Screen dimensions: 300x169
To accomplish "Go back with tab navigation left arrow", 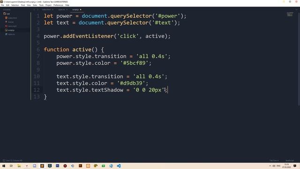I will 34,9.
